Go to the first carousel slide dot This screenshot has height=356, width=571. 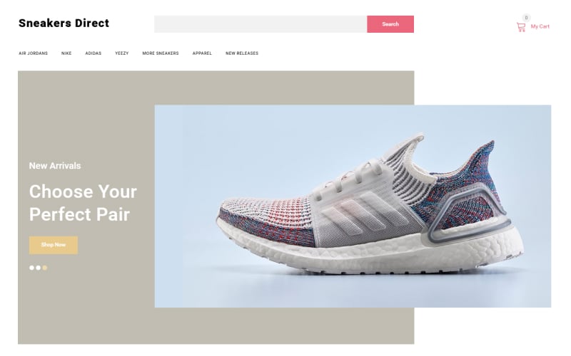(31, 268)
